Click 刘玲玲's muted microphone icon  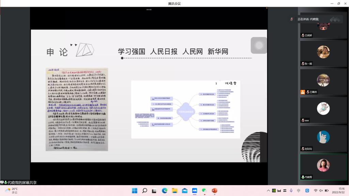tap(303, 149)
